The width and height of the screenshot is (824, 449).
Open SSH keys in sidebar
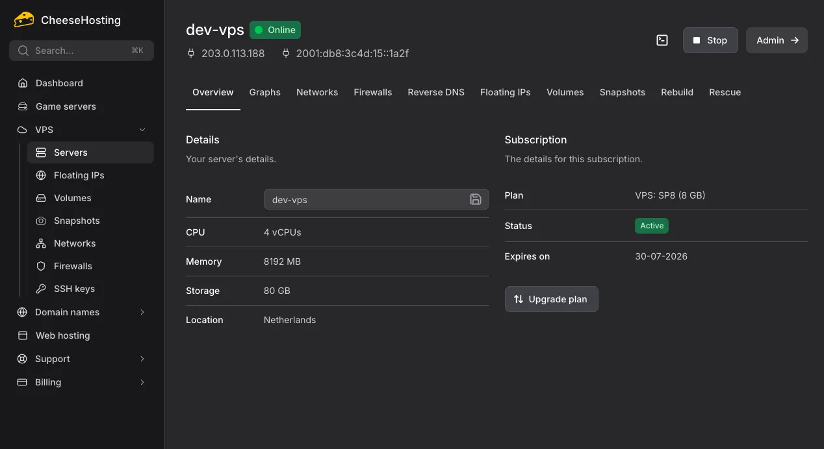[x=90, y=289]
